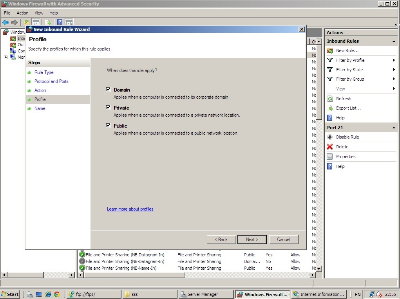Click the Filter by State funnel icon
The width and height of the screenshot is (400, 299).
click(x=330, y=70)
